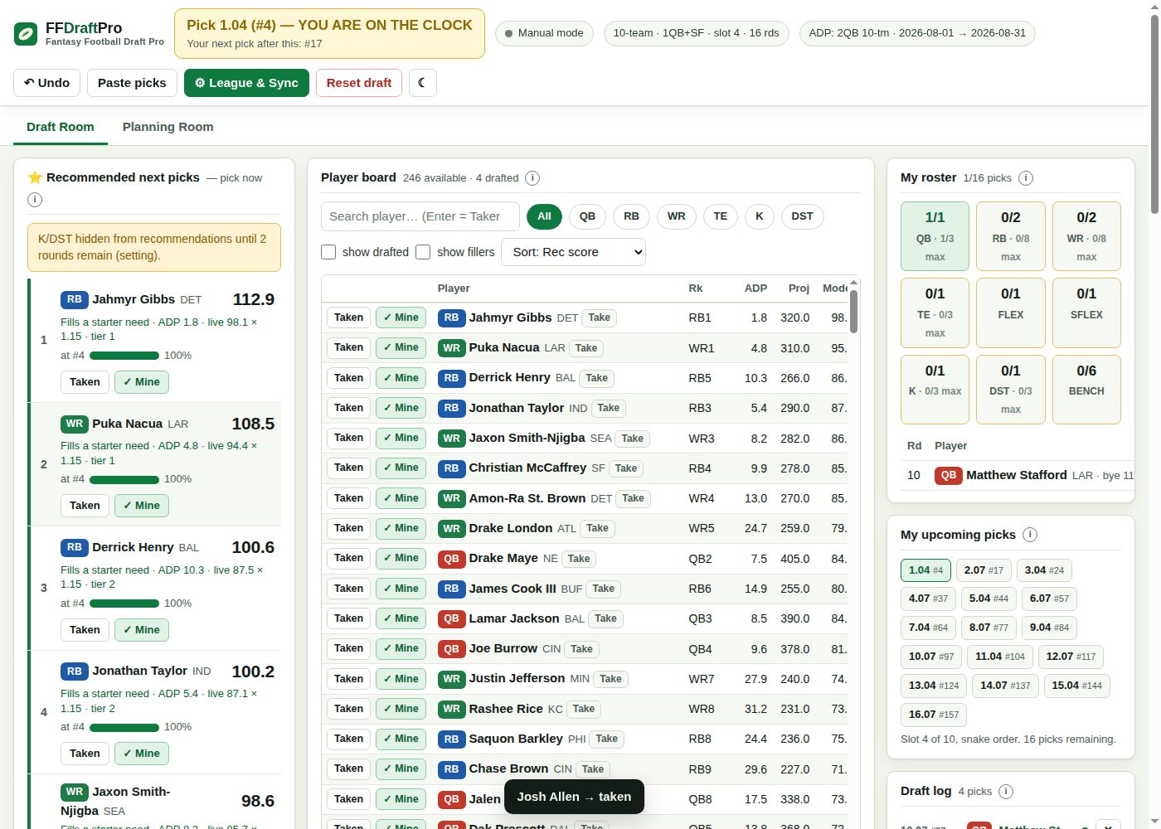
Task: Click Take tag beside Amon-Ra St. Brown
Action: tap(633, 498)
